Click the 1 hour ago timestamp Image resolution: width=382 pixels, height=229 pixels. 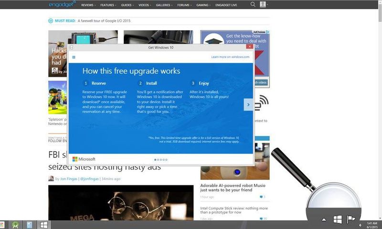tap(207, 197)
